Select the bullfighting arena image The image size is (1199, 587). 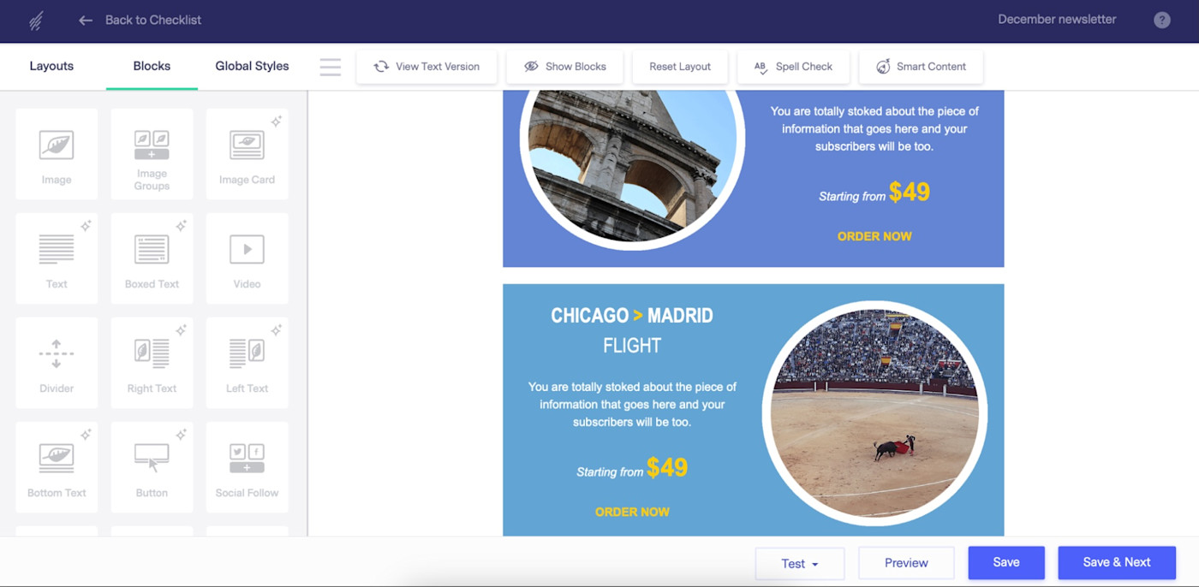[874, 413]
